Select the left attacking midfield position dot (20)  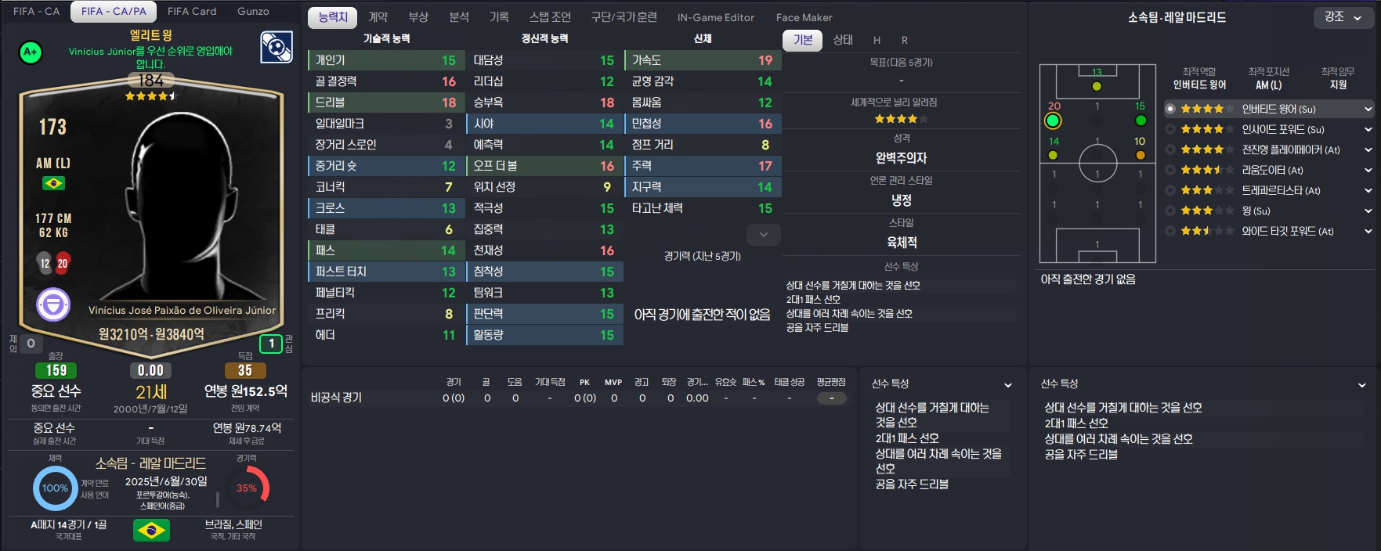click(1053, 121)
